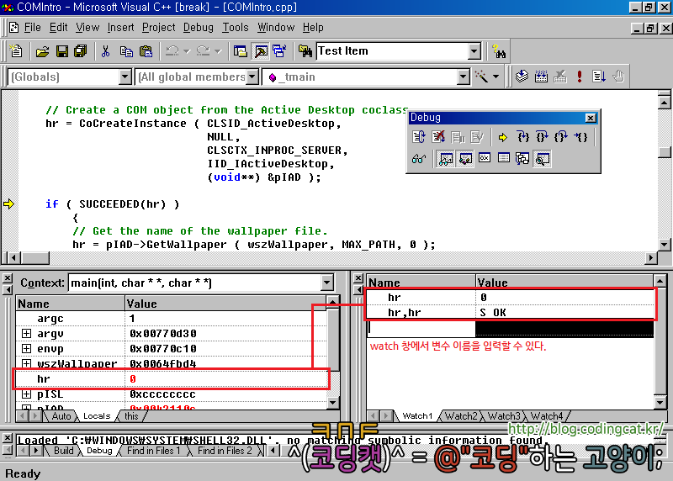
Task: Click the Value column header in the Watch window
Action: click(564, 283)
